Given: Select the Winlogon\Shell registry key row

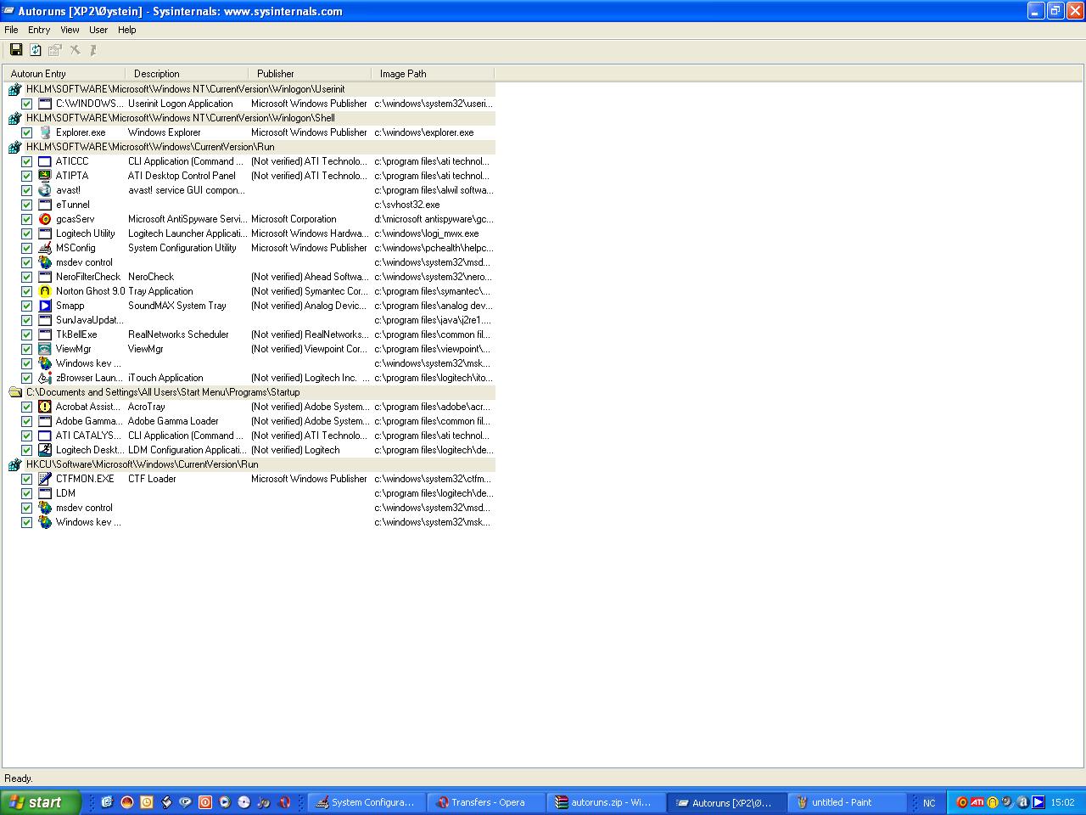Looking at the screenshot, I should (249, 118).
